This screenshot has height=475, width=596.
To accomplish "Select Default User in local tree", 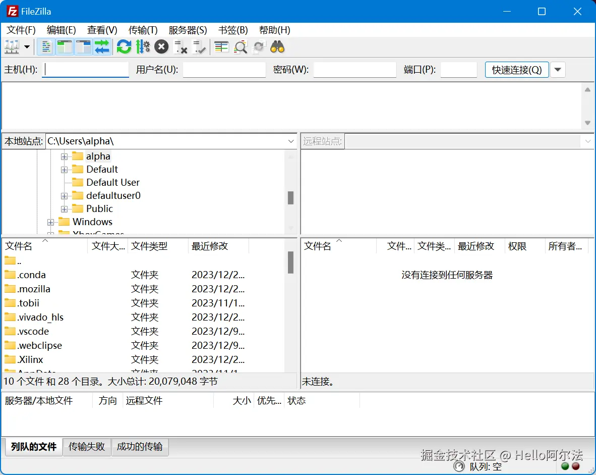I will pos(112,182).
